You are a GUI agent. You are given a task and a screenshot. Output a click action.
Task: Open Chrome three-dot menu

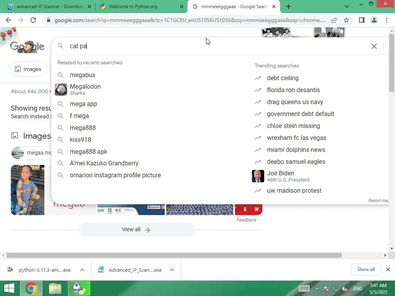[387, 20]
